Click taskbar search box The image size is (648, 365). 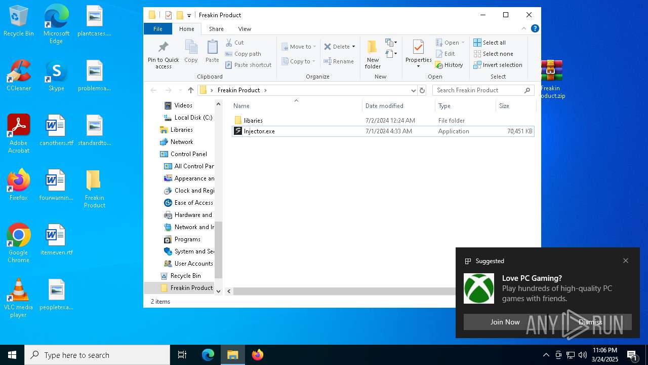97,355
